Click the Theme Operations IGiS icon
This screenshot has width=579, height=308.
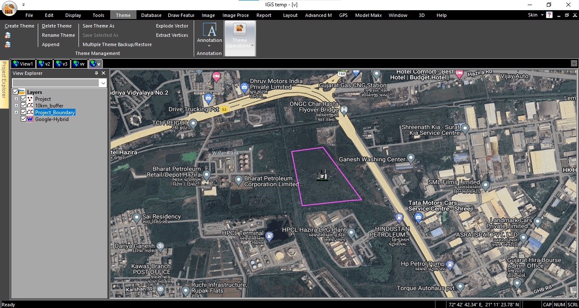tap(239, 30)
